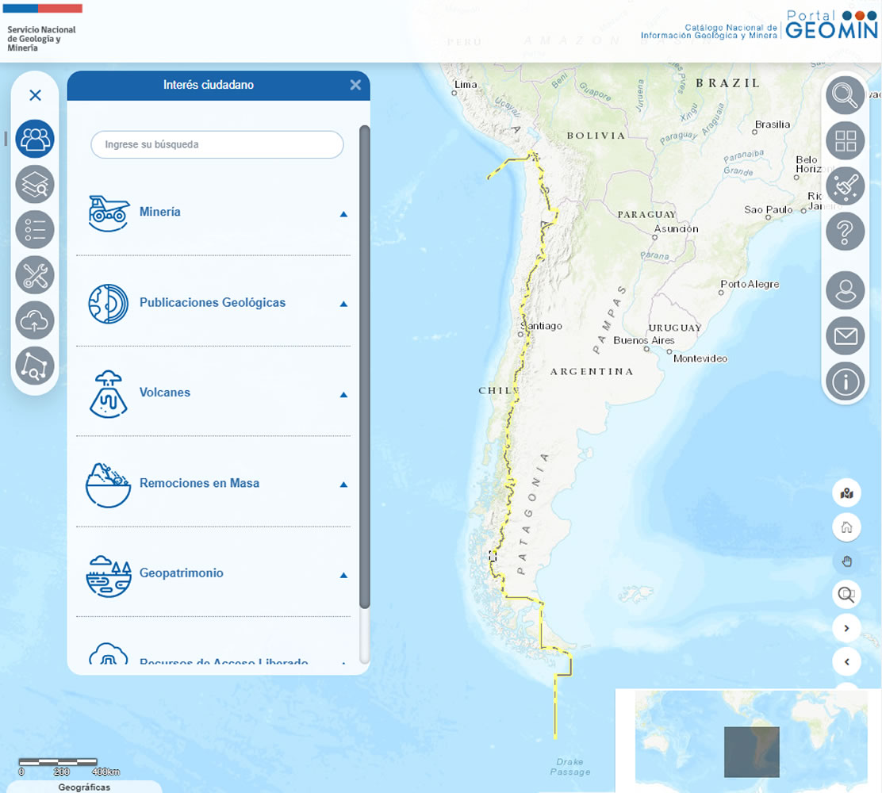Select Remociones en Masa category
The width and height of the screenshot is (882, 793).
(199, 483)
